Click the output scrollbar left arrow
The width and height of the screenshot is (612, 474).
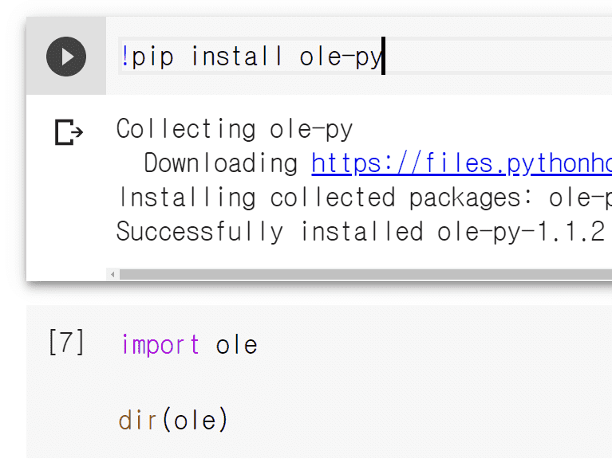point(113,274)
